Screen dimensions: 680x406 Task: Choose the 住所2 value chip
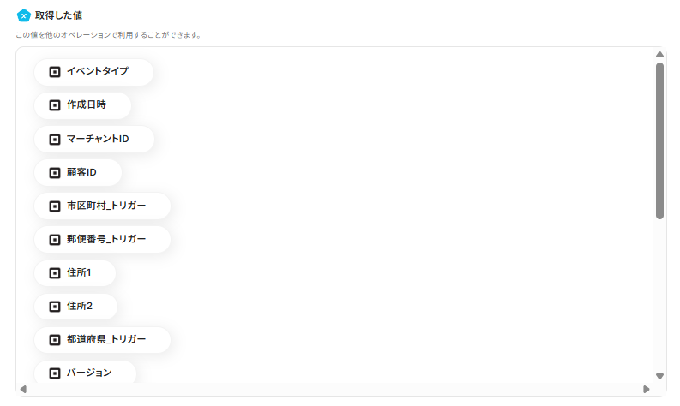(76, 307)
